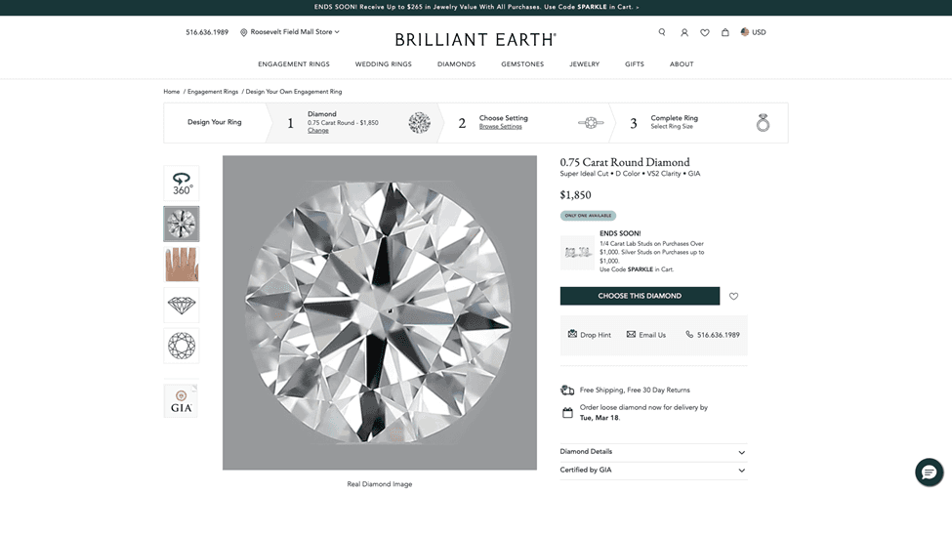Viewport: 952px width, 535px height.
Task: Select the diamond top-view diagram thumbnail
Action: (x=182, y=346)
